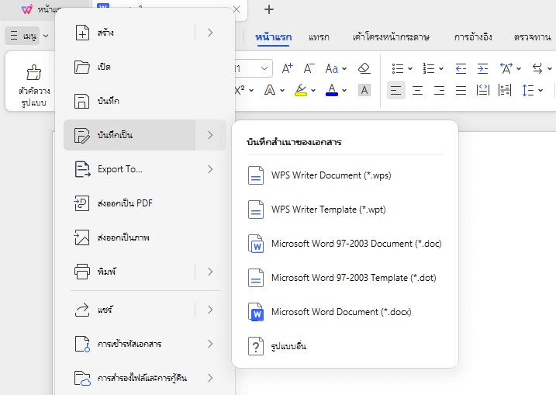Click the bullet list icon
The image size is (556, 395).
tap(398, 68)
